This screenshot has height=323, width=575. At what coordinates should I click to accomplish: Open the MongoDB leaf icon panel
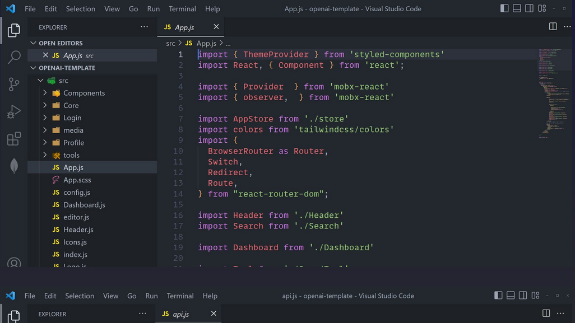click(x=14, y=166)
